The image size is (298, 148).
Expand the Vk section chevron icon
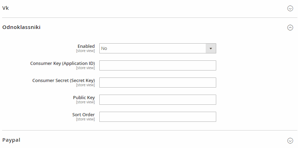pos(290,8)
